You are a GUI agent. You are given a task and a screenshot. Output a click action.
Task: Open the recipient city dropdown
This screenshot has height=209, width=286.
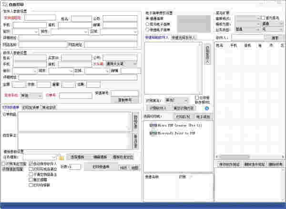click(x=61, y=71)
